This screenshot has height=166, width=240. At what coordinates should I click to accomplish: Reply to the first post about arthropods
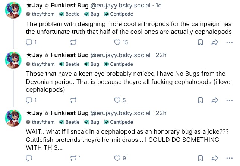pos(29,42)
